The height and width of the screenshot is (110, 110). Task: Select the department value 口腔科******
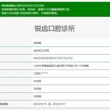click(41, 73)
